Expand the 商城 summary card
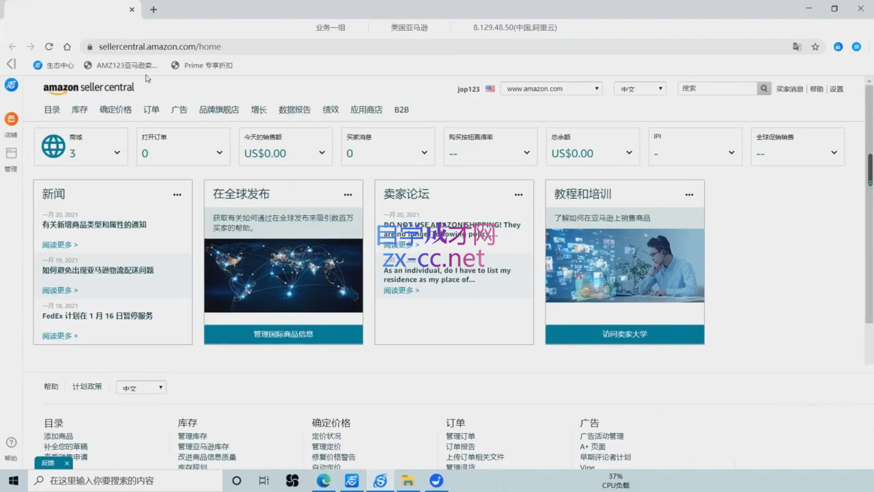The width and height of the screenshot is (874, 492). [x=117, y=153]
